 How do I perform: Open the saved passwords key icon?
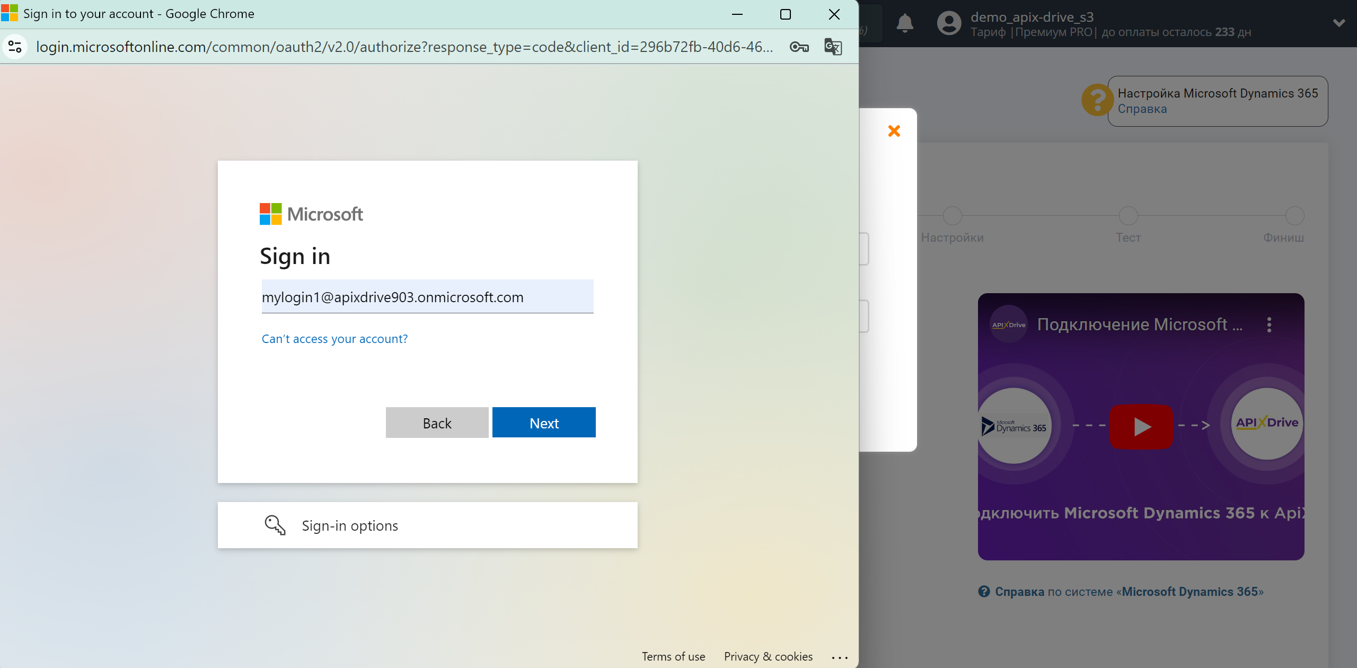tap(799, 47)
